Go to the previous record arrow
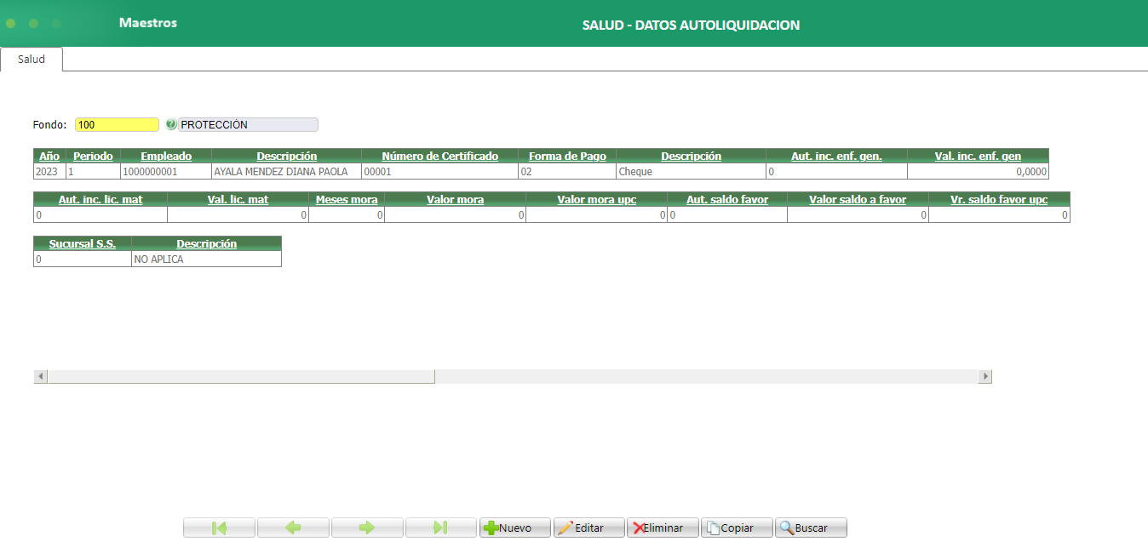 tap(293, 528)
